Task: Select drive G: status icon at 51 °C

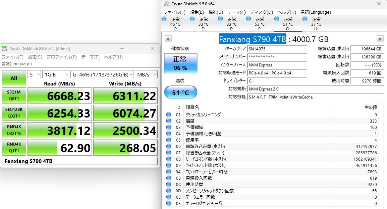Action: pyautogui.click(x=277, y=19)
